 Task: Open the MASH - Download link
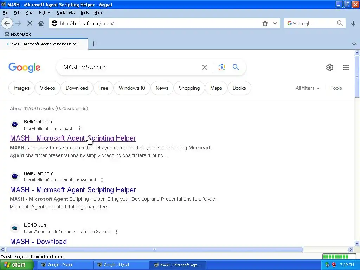(38, 242)
